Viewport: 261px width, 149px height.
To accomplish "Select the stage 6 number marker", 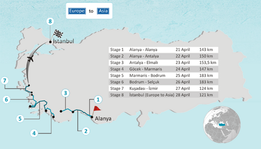I will 6,99.
